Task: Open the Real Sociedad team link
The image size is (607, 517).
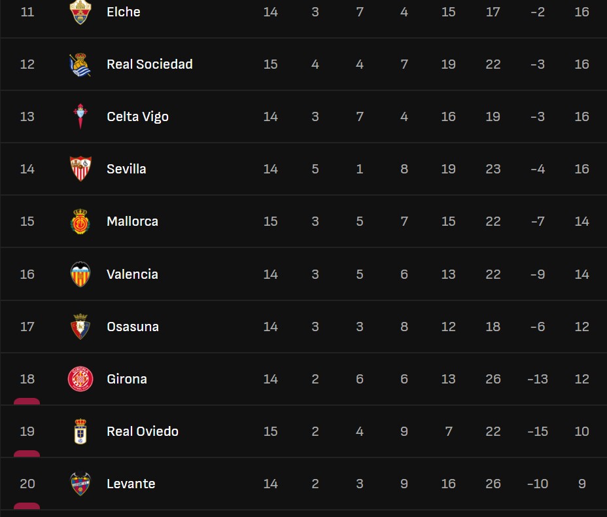Action: (150, 64)
